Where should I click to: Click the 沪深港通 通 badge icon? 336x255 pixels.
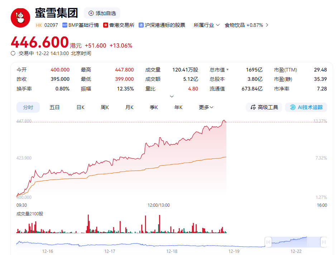(141, 25)
